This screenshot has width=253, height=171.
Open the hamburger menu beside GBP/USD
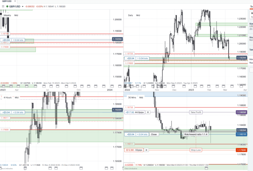pyautogui.click(x=3, y=6)
